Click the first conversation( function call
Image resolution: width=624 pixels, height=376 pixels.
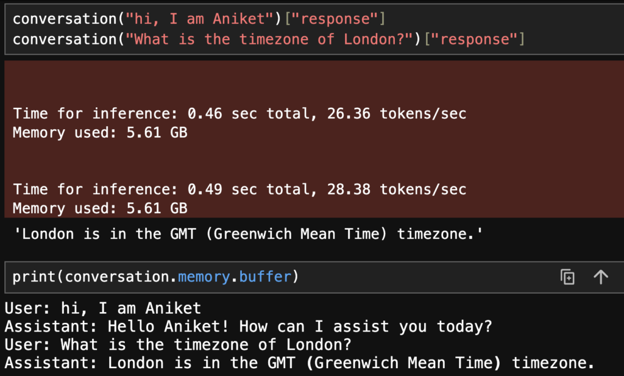(x=69, y=19)
